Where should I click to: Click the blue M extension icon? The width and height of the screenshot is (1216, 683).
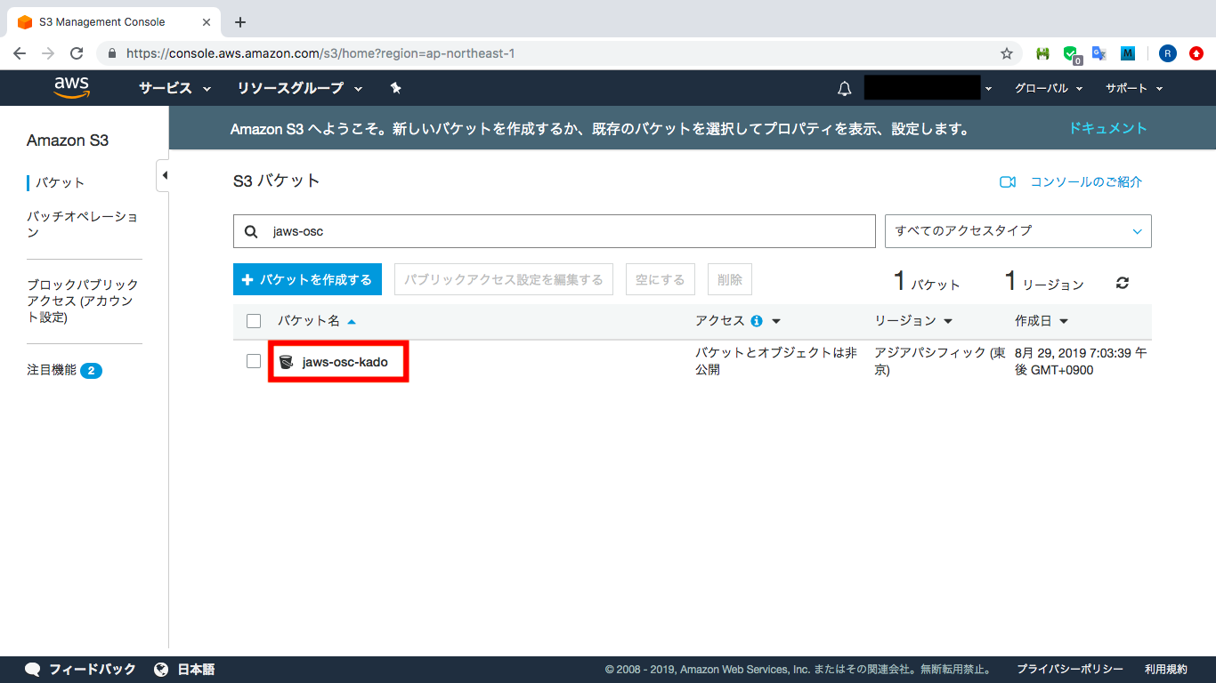(x=1128, y=53)
